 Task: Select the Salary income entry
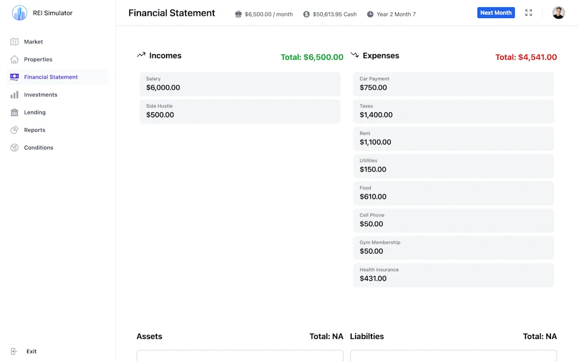[239, 83]
